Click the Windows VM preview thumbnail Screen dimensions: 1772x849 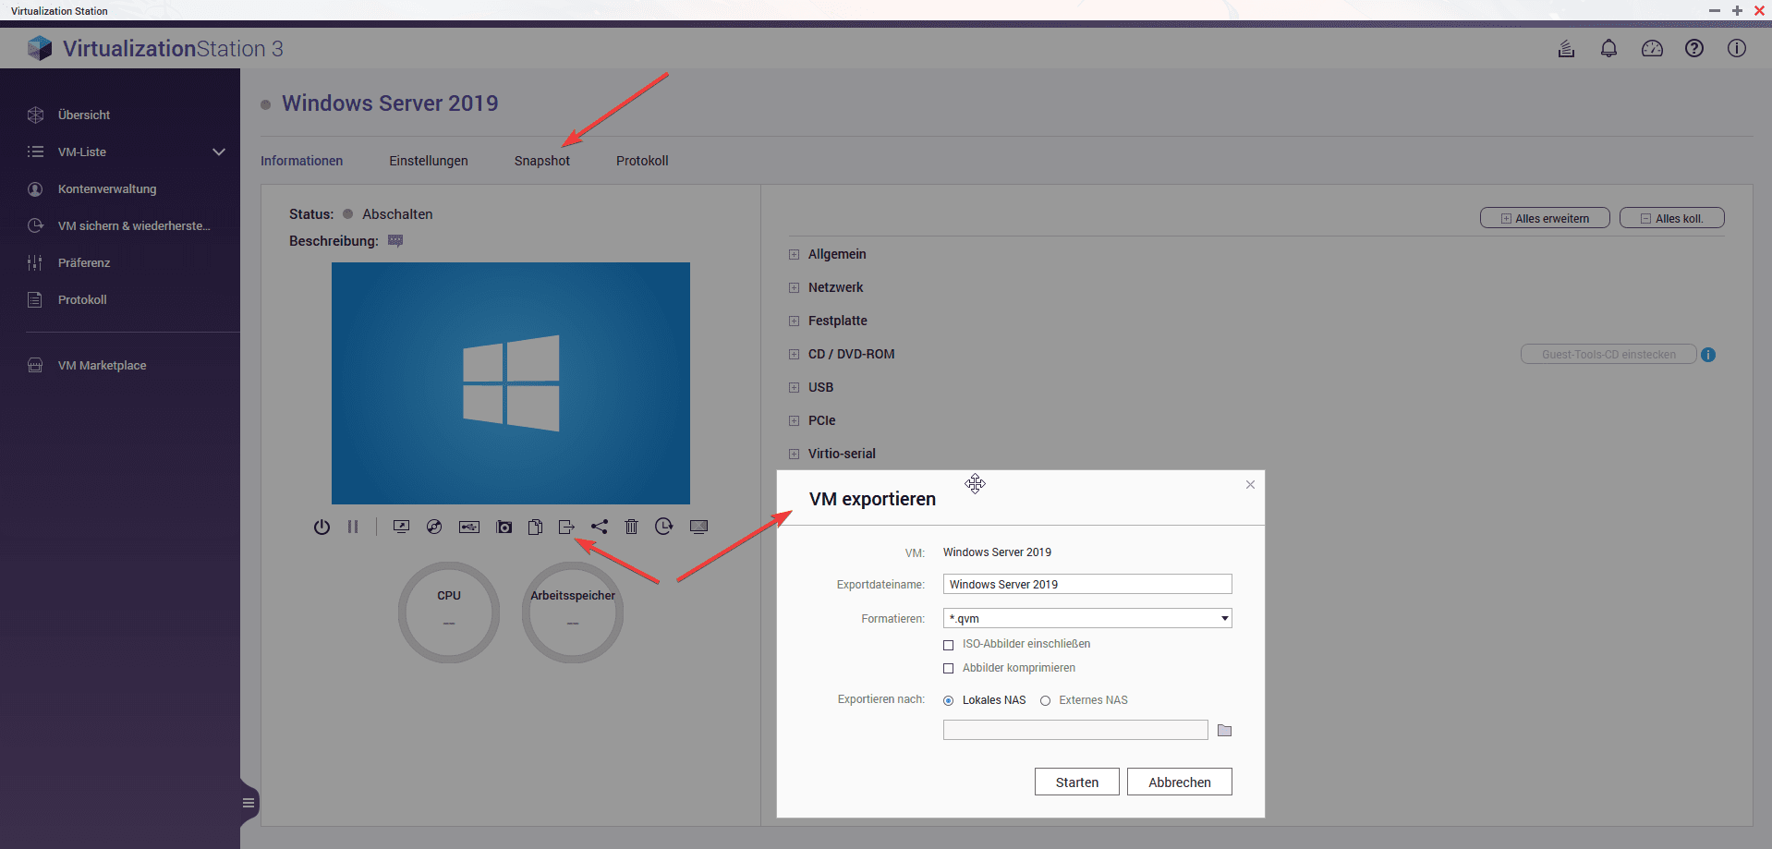[511, 383]
